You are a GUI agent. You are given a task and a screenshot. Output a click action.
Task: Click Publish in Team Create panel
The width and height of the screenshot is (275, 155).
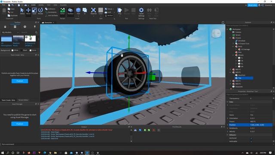click(x=20, y=81)
